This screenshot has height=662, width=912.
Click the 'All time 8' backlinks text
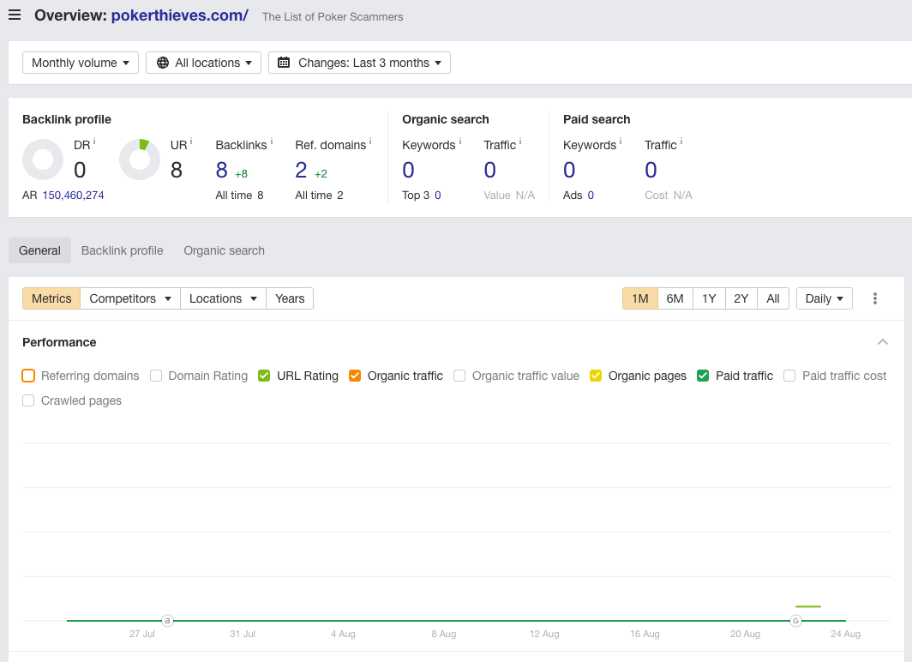coord(240,196)
